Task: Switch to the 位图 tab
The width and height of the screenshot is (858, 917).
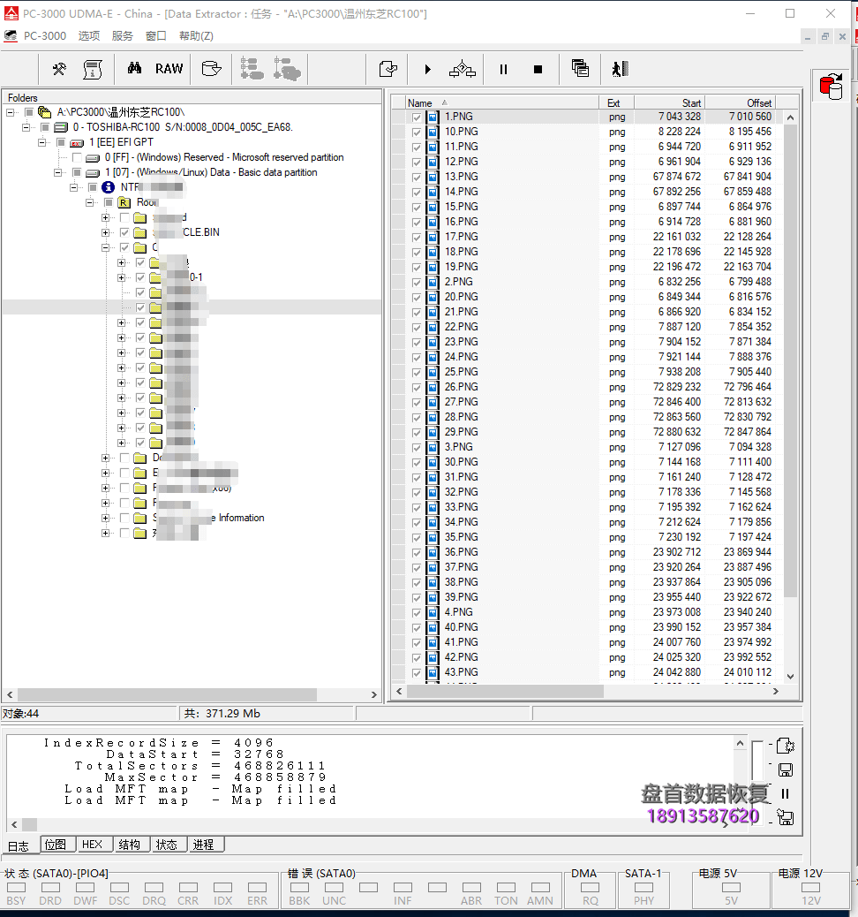Action: coord(56,844)
